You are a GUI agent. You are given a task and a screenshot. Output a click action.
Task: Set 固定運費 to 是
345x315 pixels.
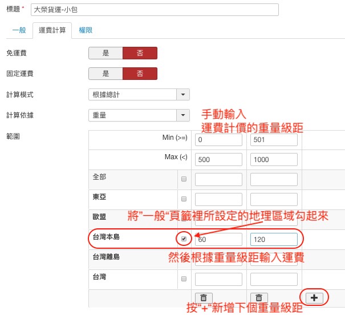click(105, 74)
